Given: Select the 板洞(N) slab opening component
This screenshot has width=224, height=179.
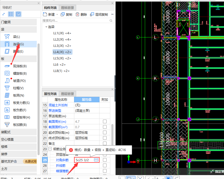Looking at the screenshot, I should [19, 96].
